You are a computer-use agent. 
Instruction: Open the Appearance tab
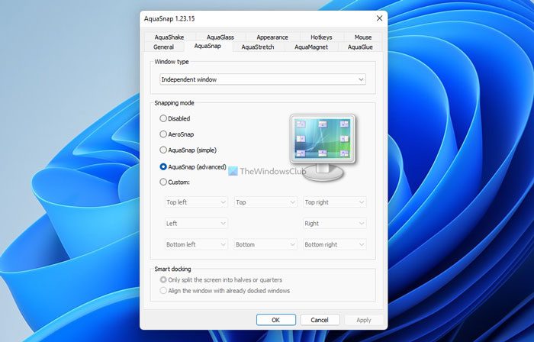click(x=272, y=37)
